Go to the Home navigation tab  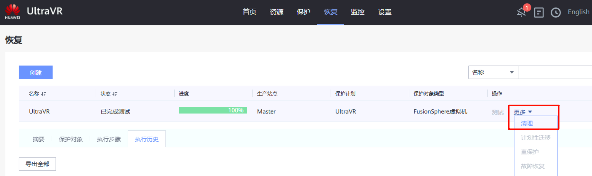pyautogui.click(x=249, y=12)
